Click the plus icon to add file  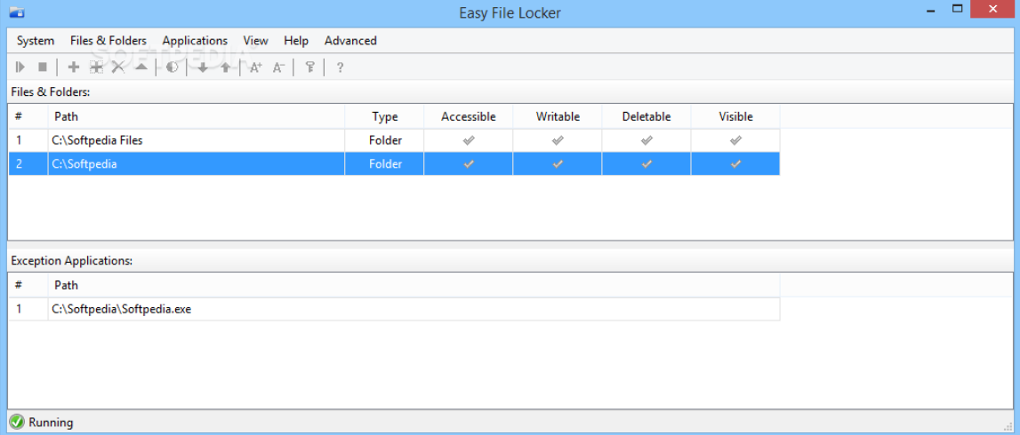click(74, 67)
